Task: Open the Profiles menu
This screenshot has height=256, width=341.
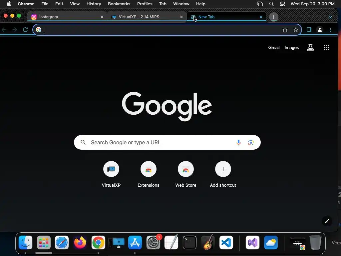Action: click(x=145, y=4)
